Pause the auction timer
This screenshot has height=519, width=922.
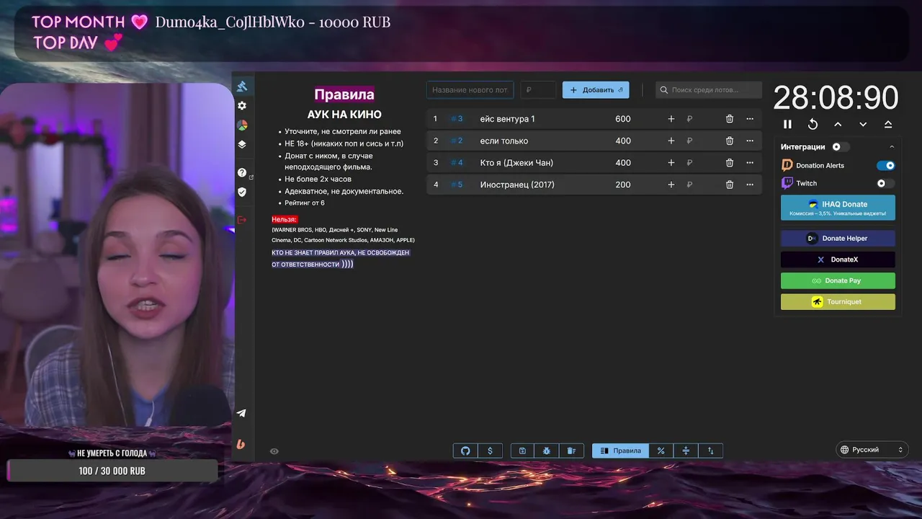787,124
